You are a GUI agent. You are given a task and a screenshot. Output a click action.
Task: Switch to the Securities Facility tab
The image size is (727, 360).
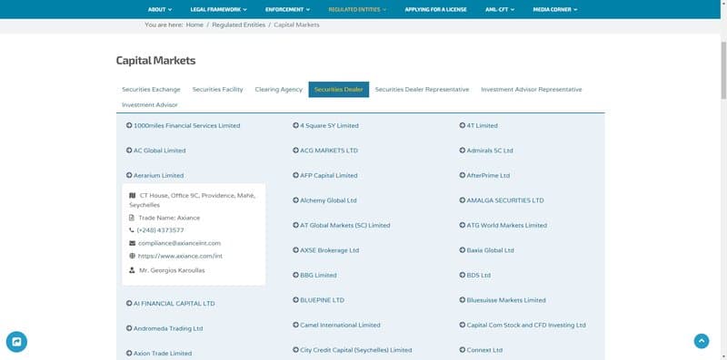click(217, 89)
